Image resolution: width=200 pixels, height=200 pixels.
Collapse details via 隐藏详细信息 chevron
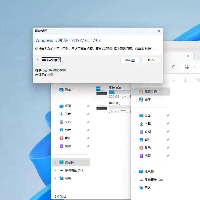click(38, 60)
